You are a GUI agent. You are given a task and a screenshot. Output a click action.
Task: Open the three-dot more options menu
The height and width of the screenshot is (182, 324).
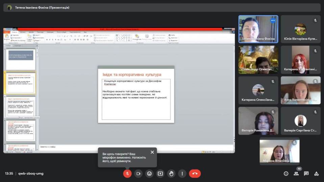click(x=182, y=174)
